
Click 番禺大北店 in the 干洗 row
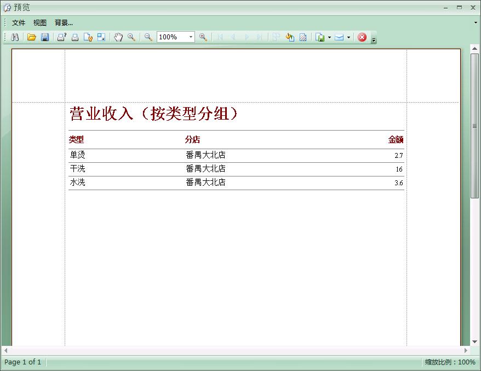(205, 168)
